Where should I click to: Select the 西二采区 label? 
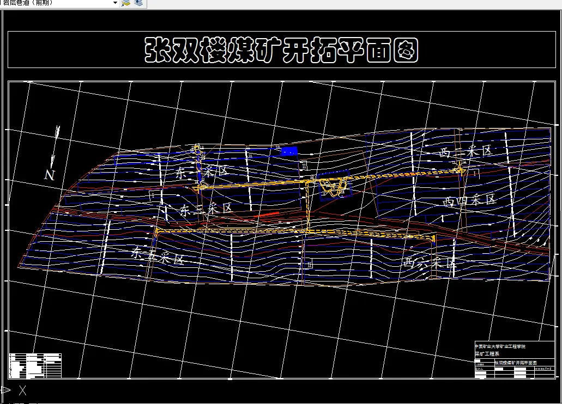(465, 151)
